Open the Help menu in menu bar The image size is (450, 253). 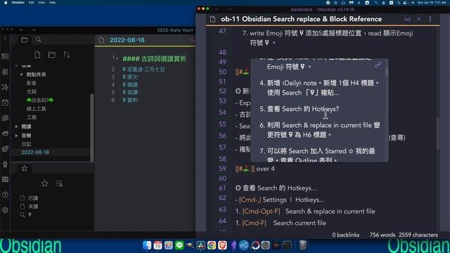52,3
